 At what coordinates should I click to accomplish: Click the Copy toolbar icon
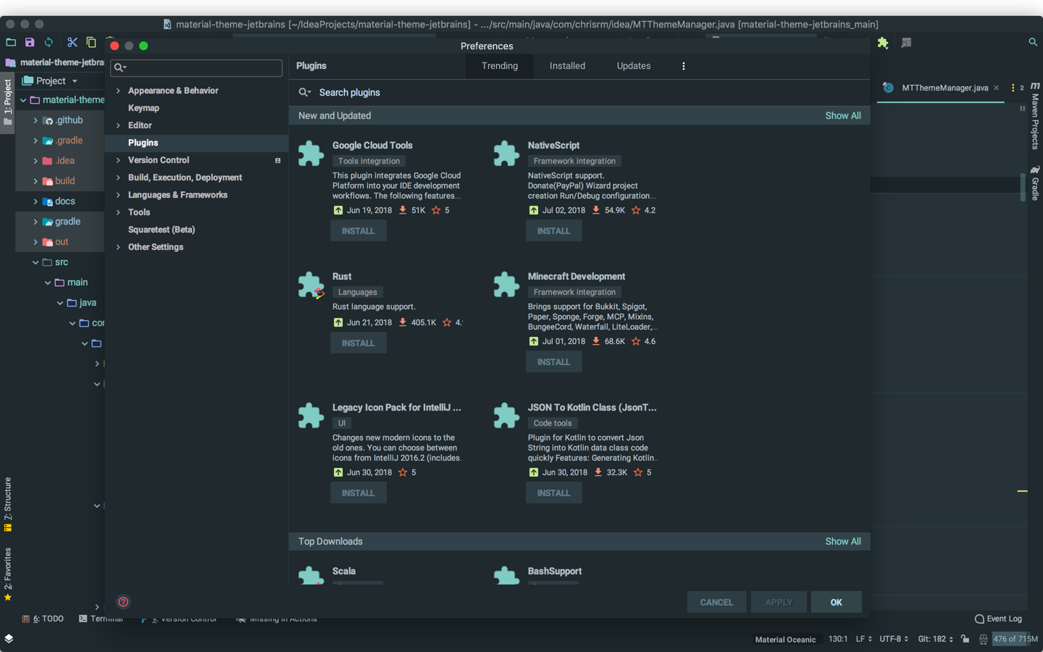click(x=91, y=43)
